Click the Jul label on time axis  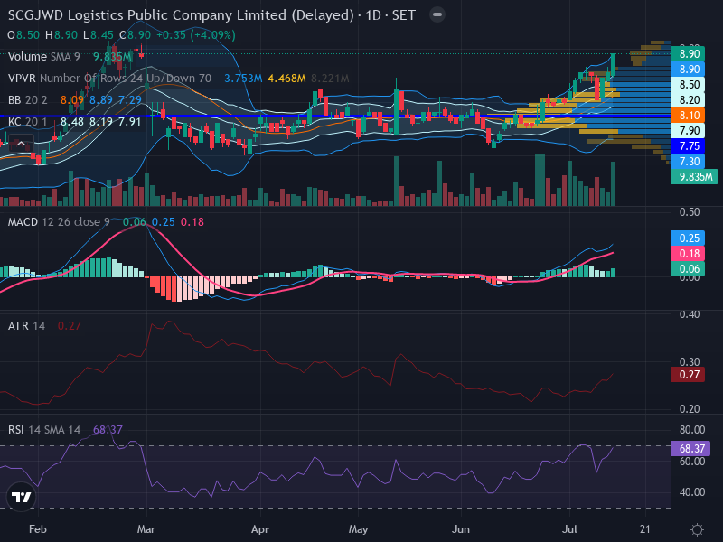(569, 529)
